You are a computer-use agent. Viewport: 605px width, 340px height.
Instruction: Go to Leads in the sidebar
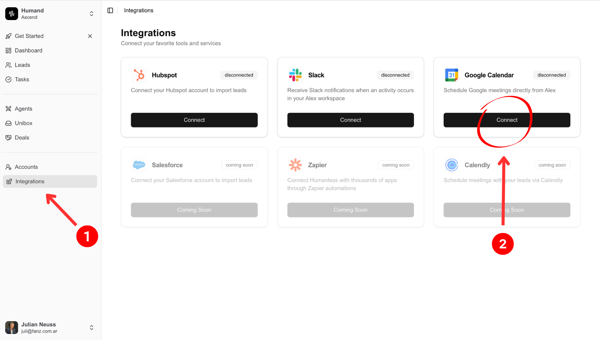(x=22, y=65)
